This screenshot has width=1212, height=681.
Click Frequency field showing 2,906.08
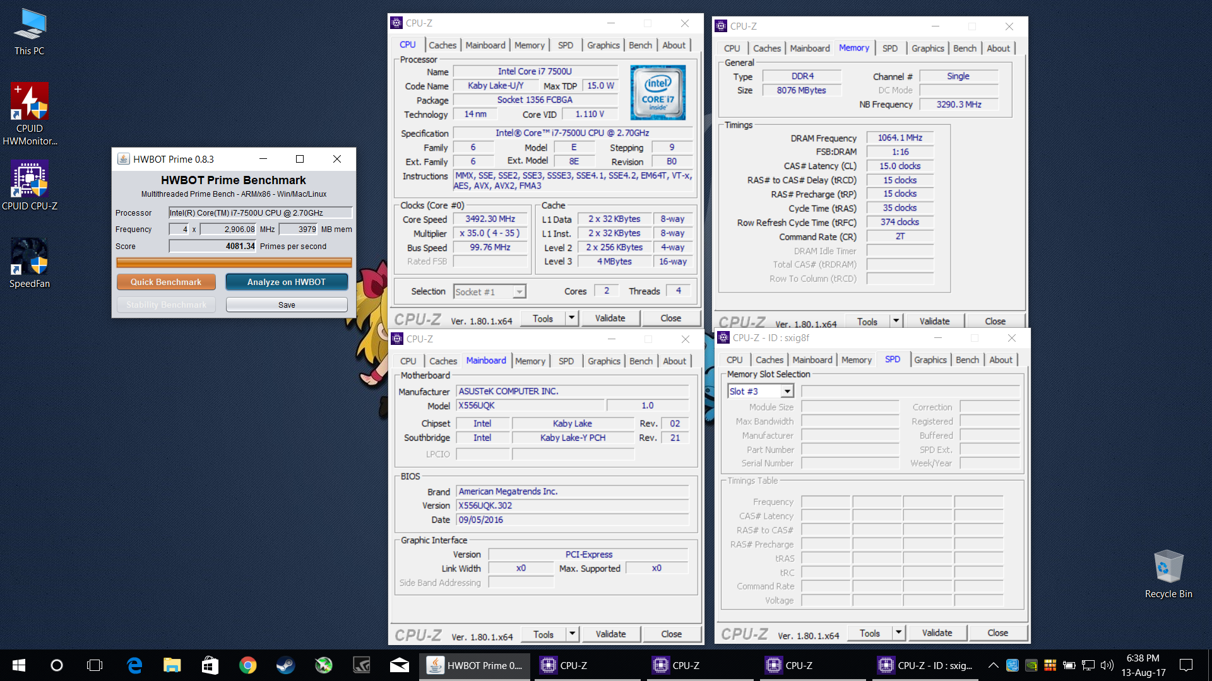click(x=229, y=230)
